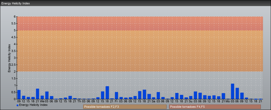Click the '2' value on the y-axis
Screen dimensions: 271x110
[x=15, y=71]
